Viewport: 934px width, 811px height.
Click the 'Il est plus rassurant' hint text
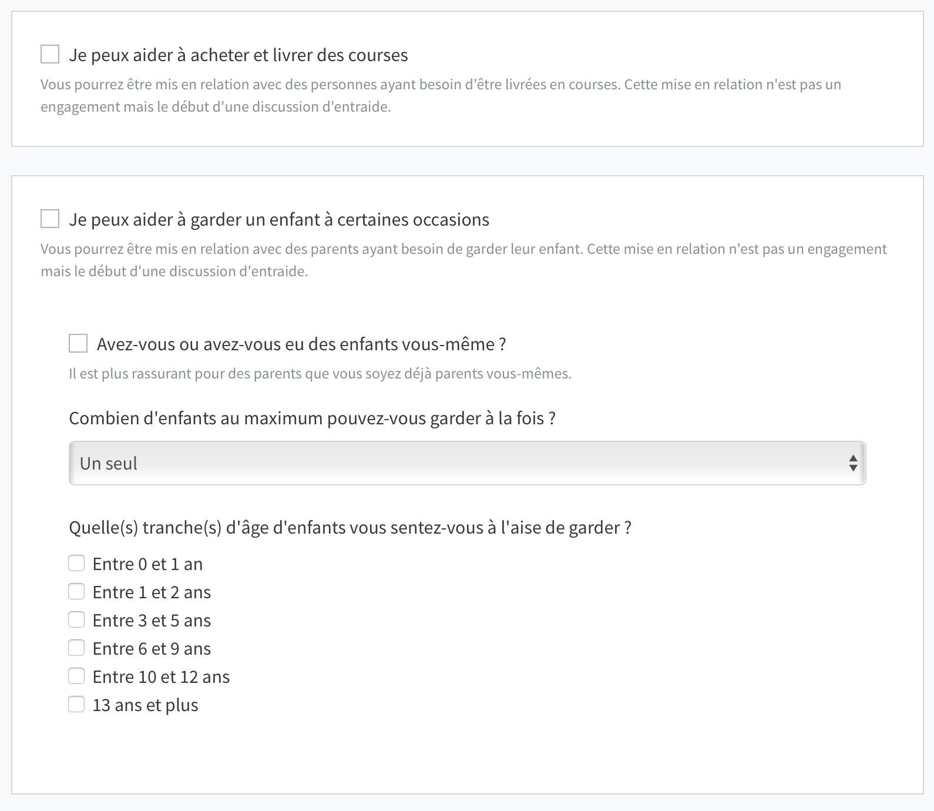pos(320,373)
